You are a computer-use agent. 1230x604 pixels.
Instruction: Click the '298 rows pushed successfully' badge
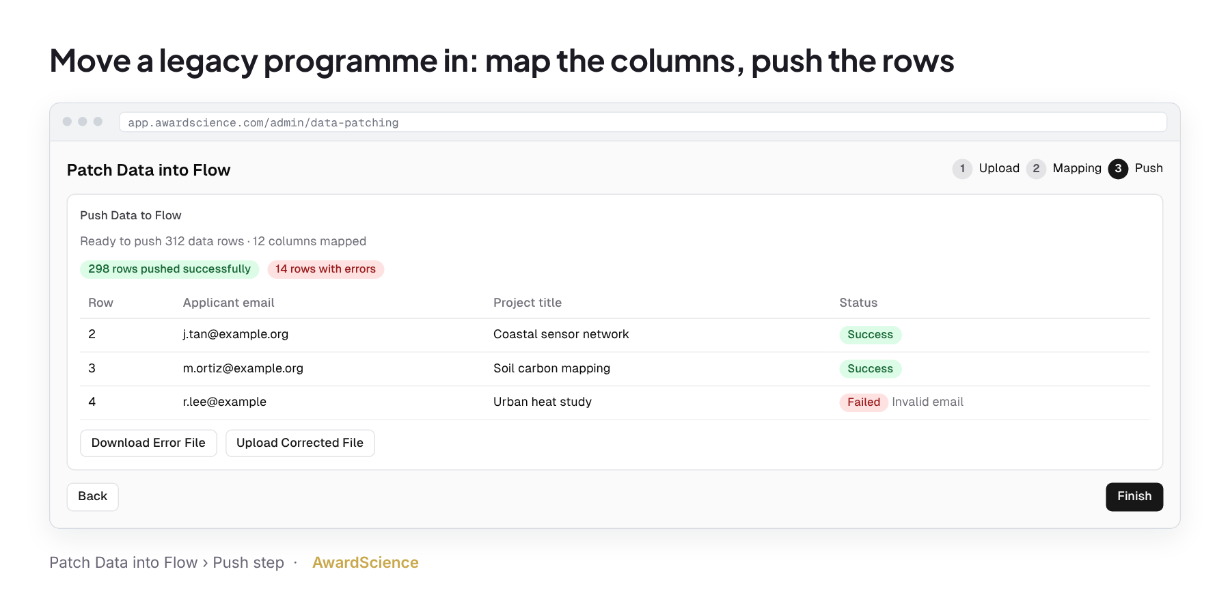[169, 269]
